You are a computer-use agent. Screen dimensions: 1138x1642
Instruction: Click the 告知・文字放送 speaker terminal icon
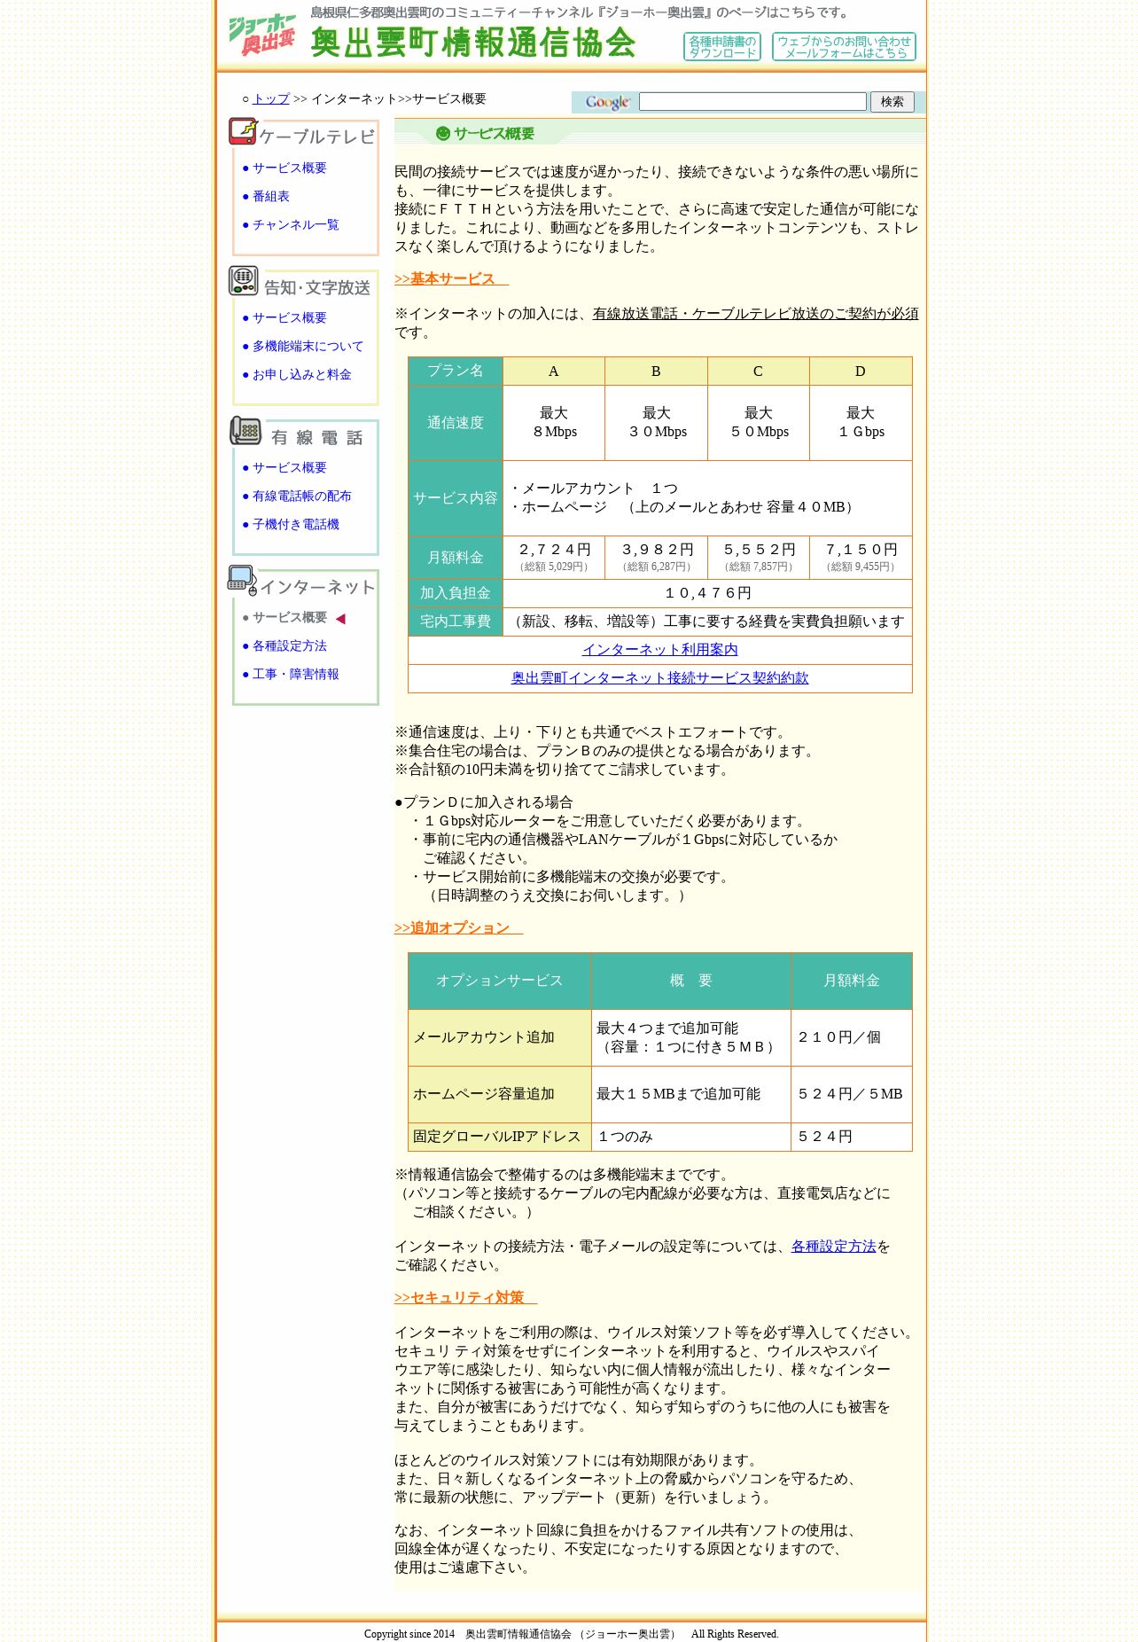pos(243,281)
